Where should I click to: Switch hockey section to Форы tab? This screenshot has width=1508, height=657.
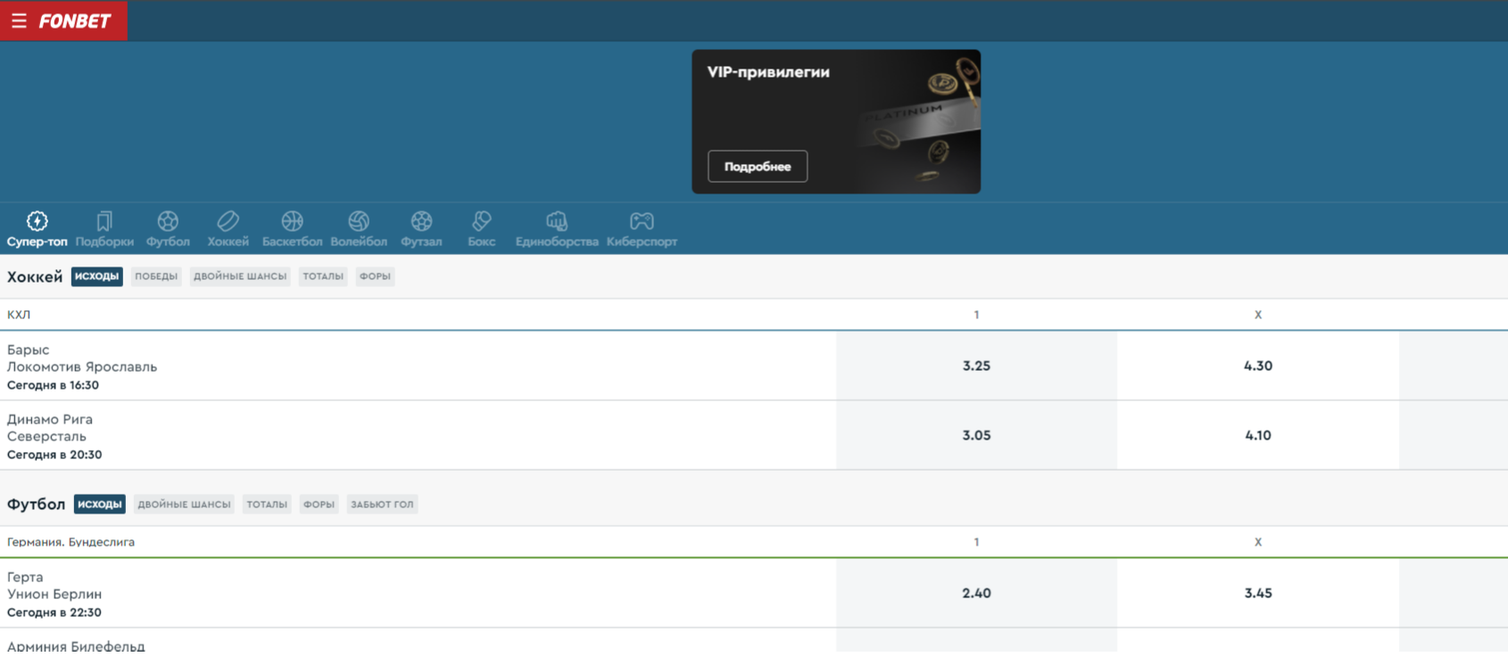click(375, 276)
